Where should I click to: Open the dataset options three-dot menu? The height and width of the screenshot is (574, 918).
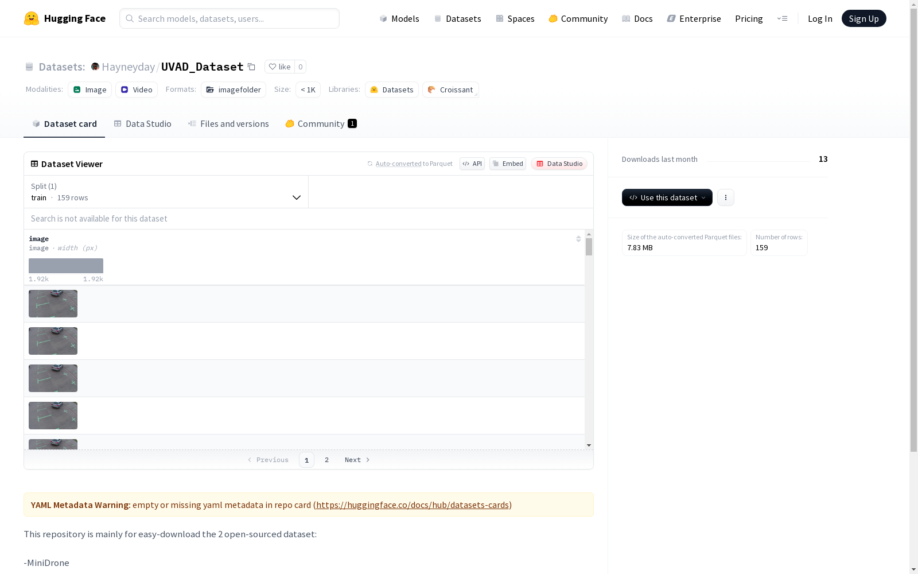coord(726,197)
